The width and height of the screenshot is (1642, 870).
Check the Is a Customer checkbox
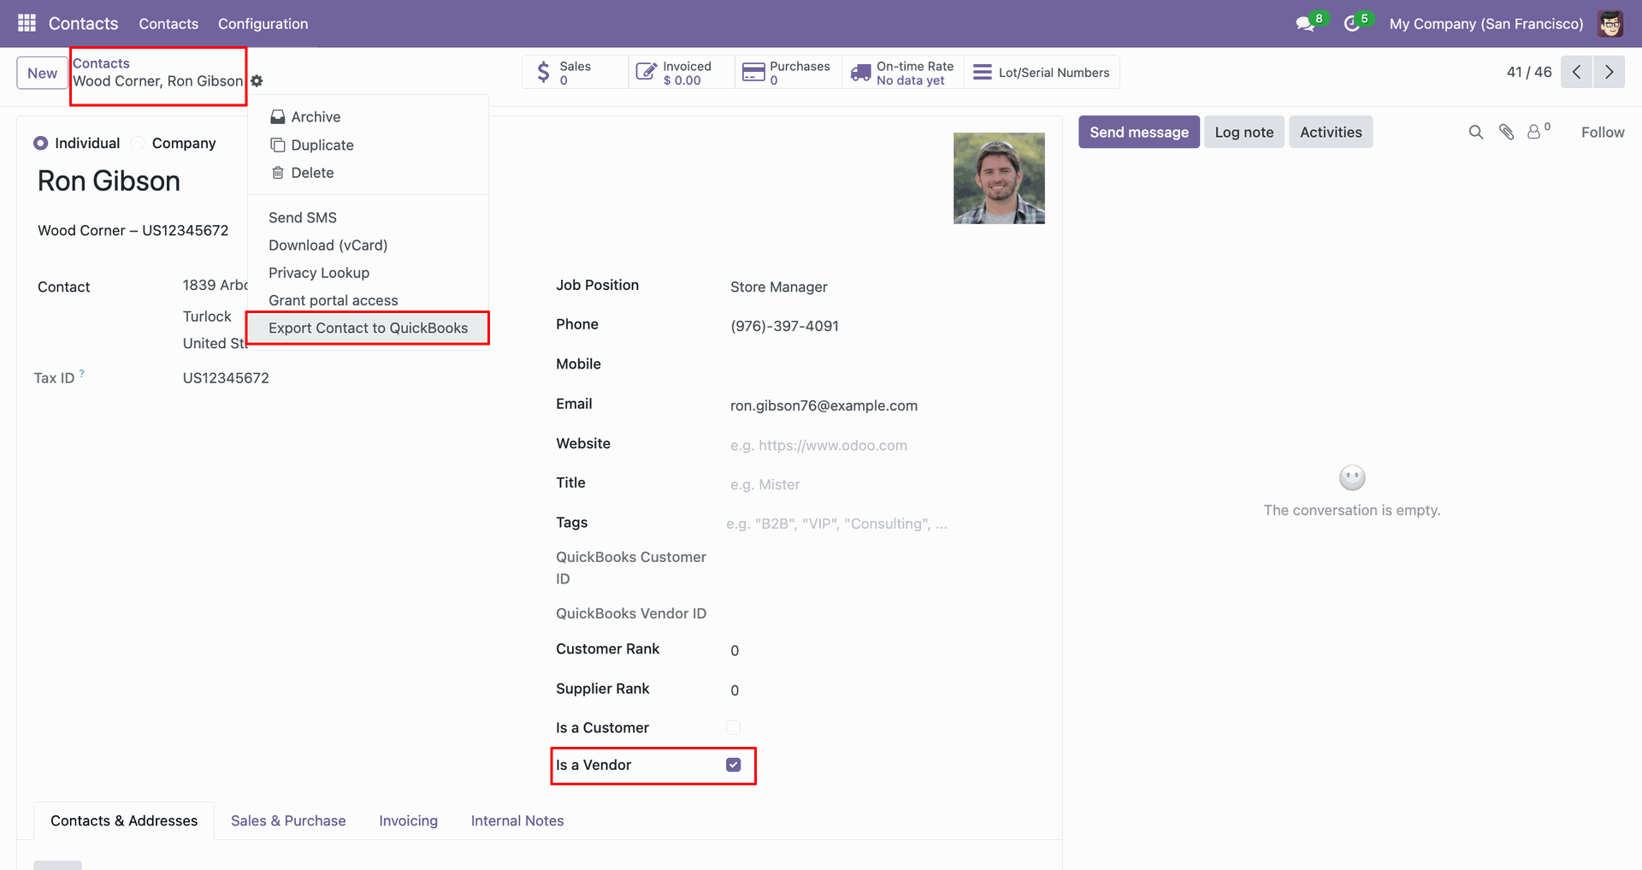tap(733, 727)
